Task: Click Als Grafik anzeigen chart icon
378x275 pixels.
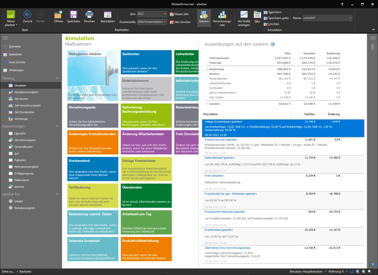Action: (x=244, y=15)
